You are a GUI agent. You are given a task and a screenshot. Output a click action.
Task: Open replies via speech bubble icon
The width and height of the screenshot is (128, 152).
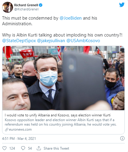tap(23, 148)
